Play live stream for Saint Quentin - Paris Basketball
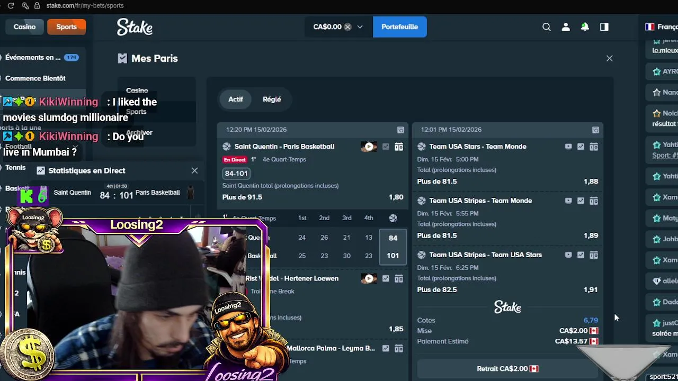Viewport: 678px width, 381px height. tap(369, 147)
